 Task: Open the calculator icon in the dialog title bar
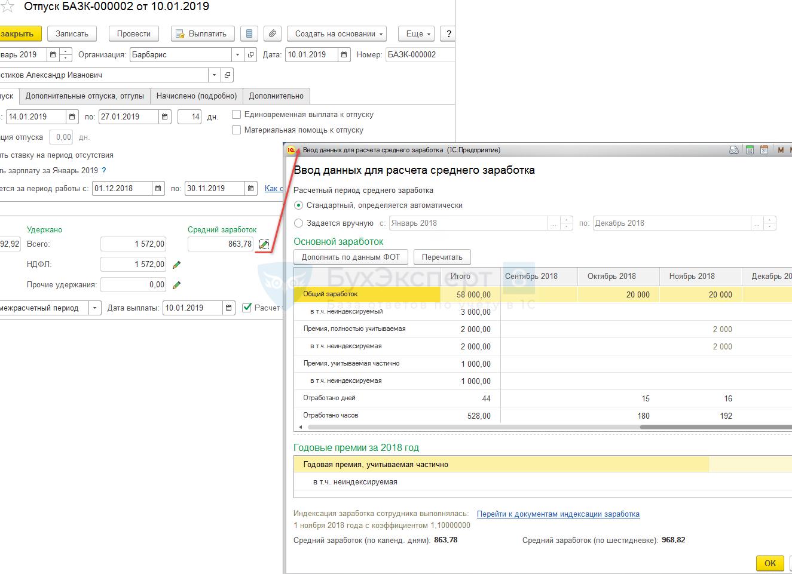point(750,150)
